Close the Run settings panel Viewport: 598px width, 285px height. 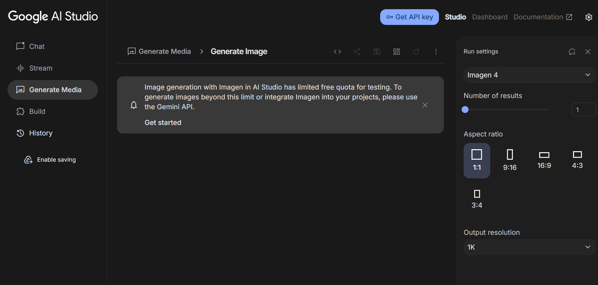click(588, 51)
